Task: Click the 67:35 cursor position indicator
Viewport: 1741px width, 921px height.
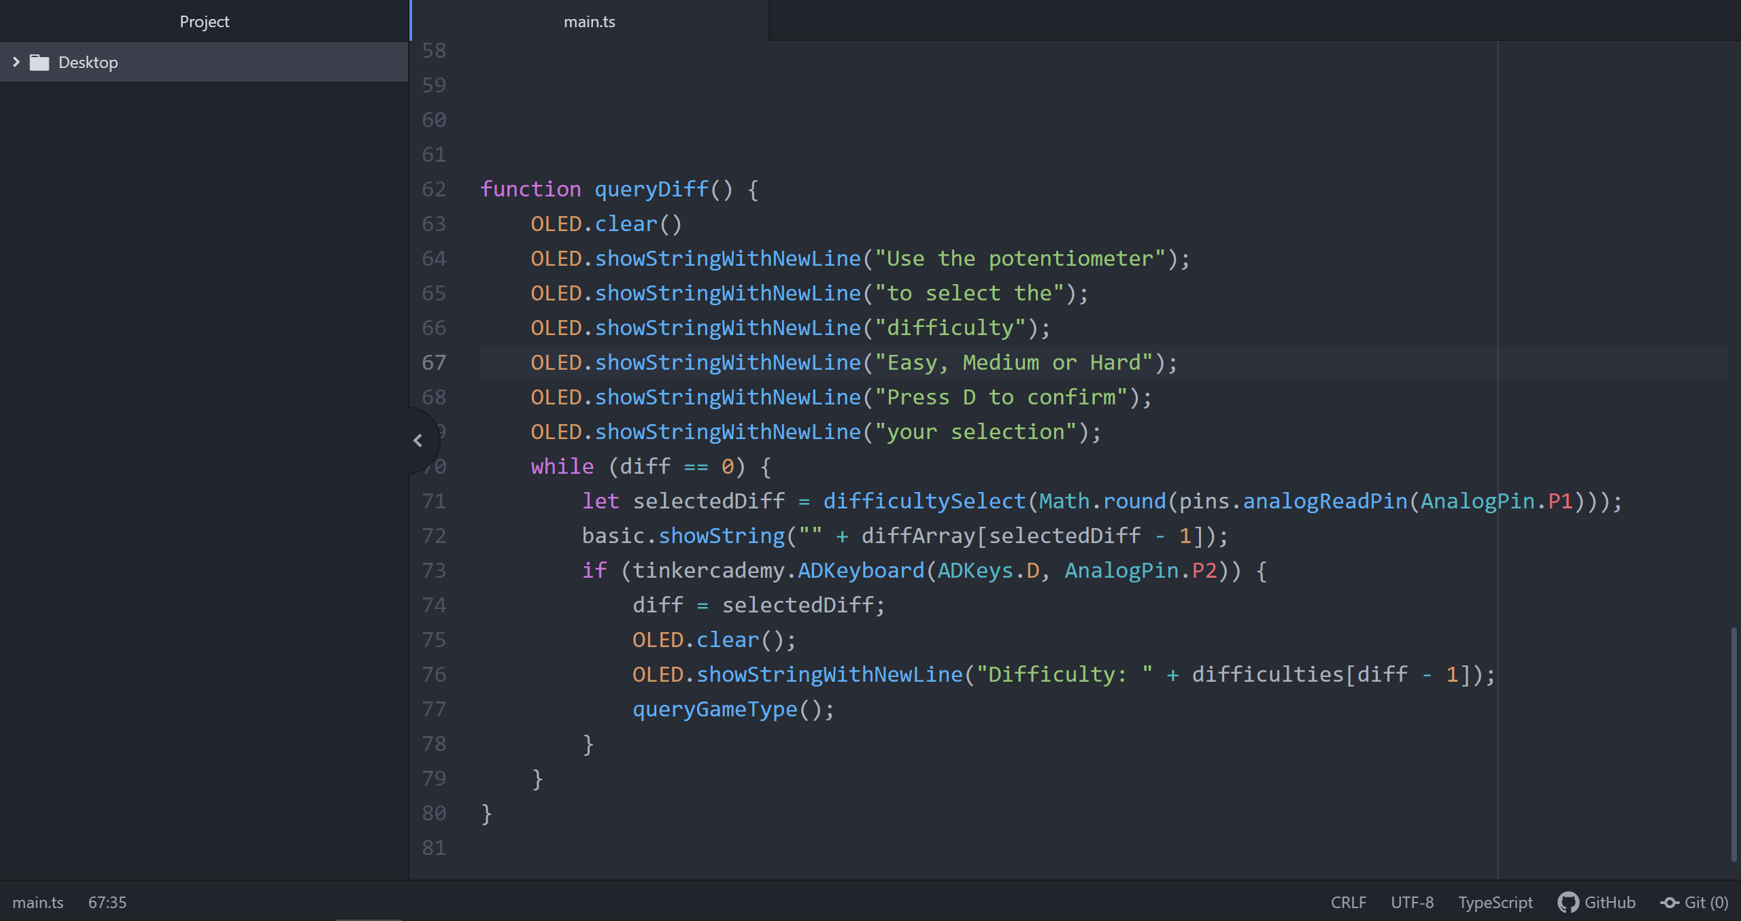Action: pyautogui.click(x=107, y=902)
